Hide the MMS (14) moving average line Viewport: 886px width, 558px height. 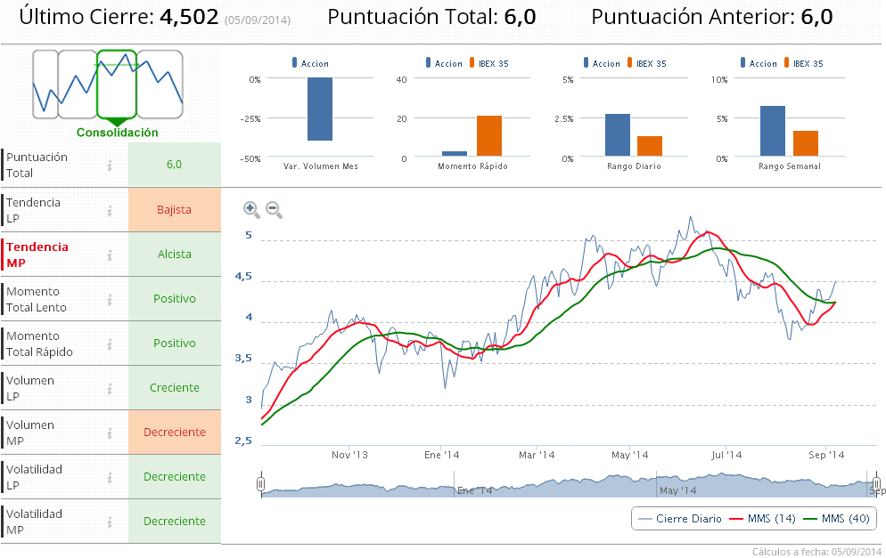click(762, 518)
